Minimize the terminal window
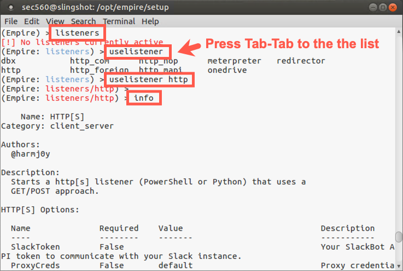 [x=373, y=7]
